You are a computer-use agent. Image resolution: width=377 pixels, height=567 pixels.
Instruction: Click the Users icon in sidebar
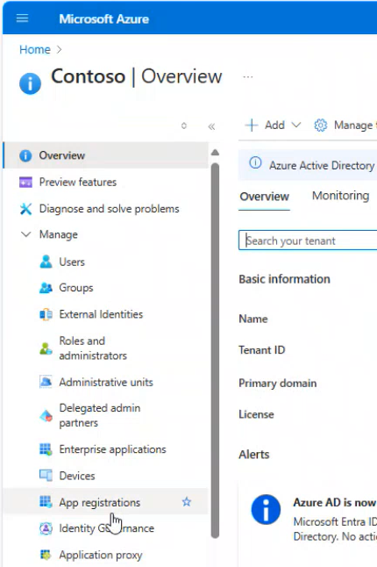coord(46,262)
